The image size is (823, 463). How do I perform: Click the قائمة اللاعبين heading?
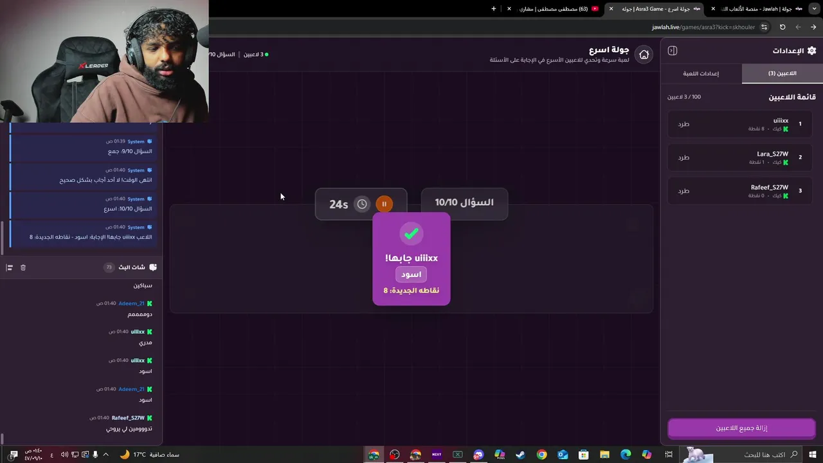click(x=792, y=97)
